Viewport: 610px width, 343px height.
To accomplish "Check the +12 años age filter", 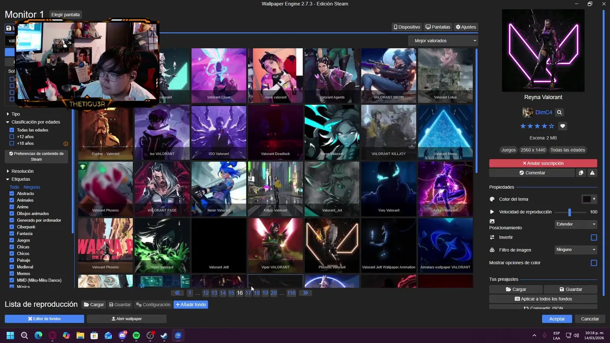I will (x=12, y=137).
